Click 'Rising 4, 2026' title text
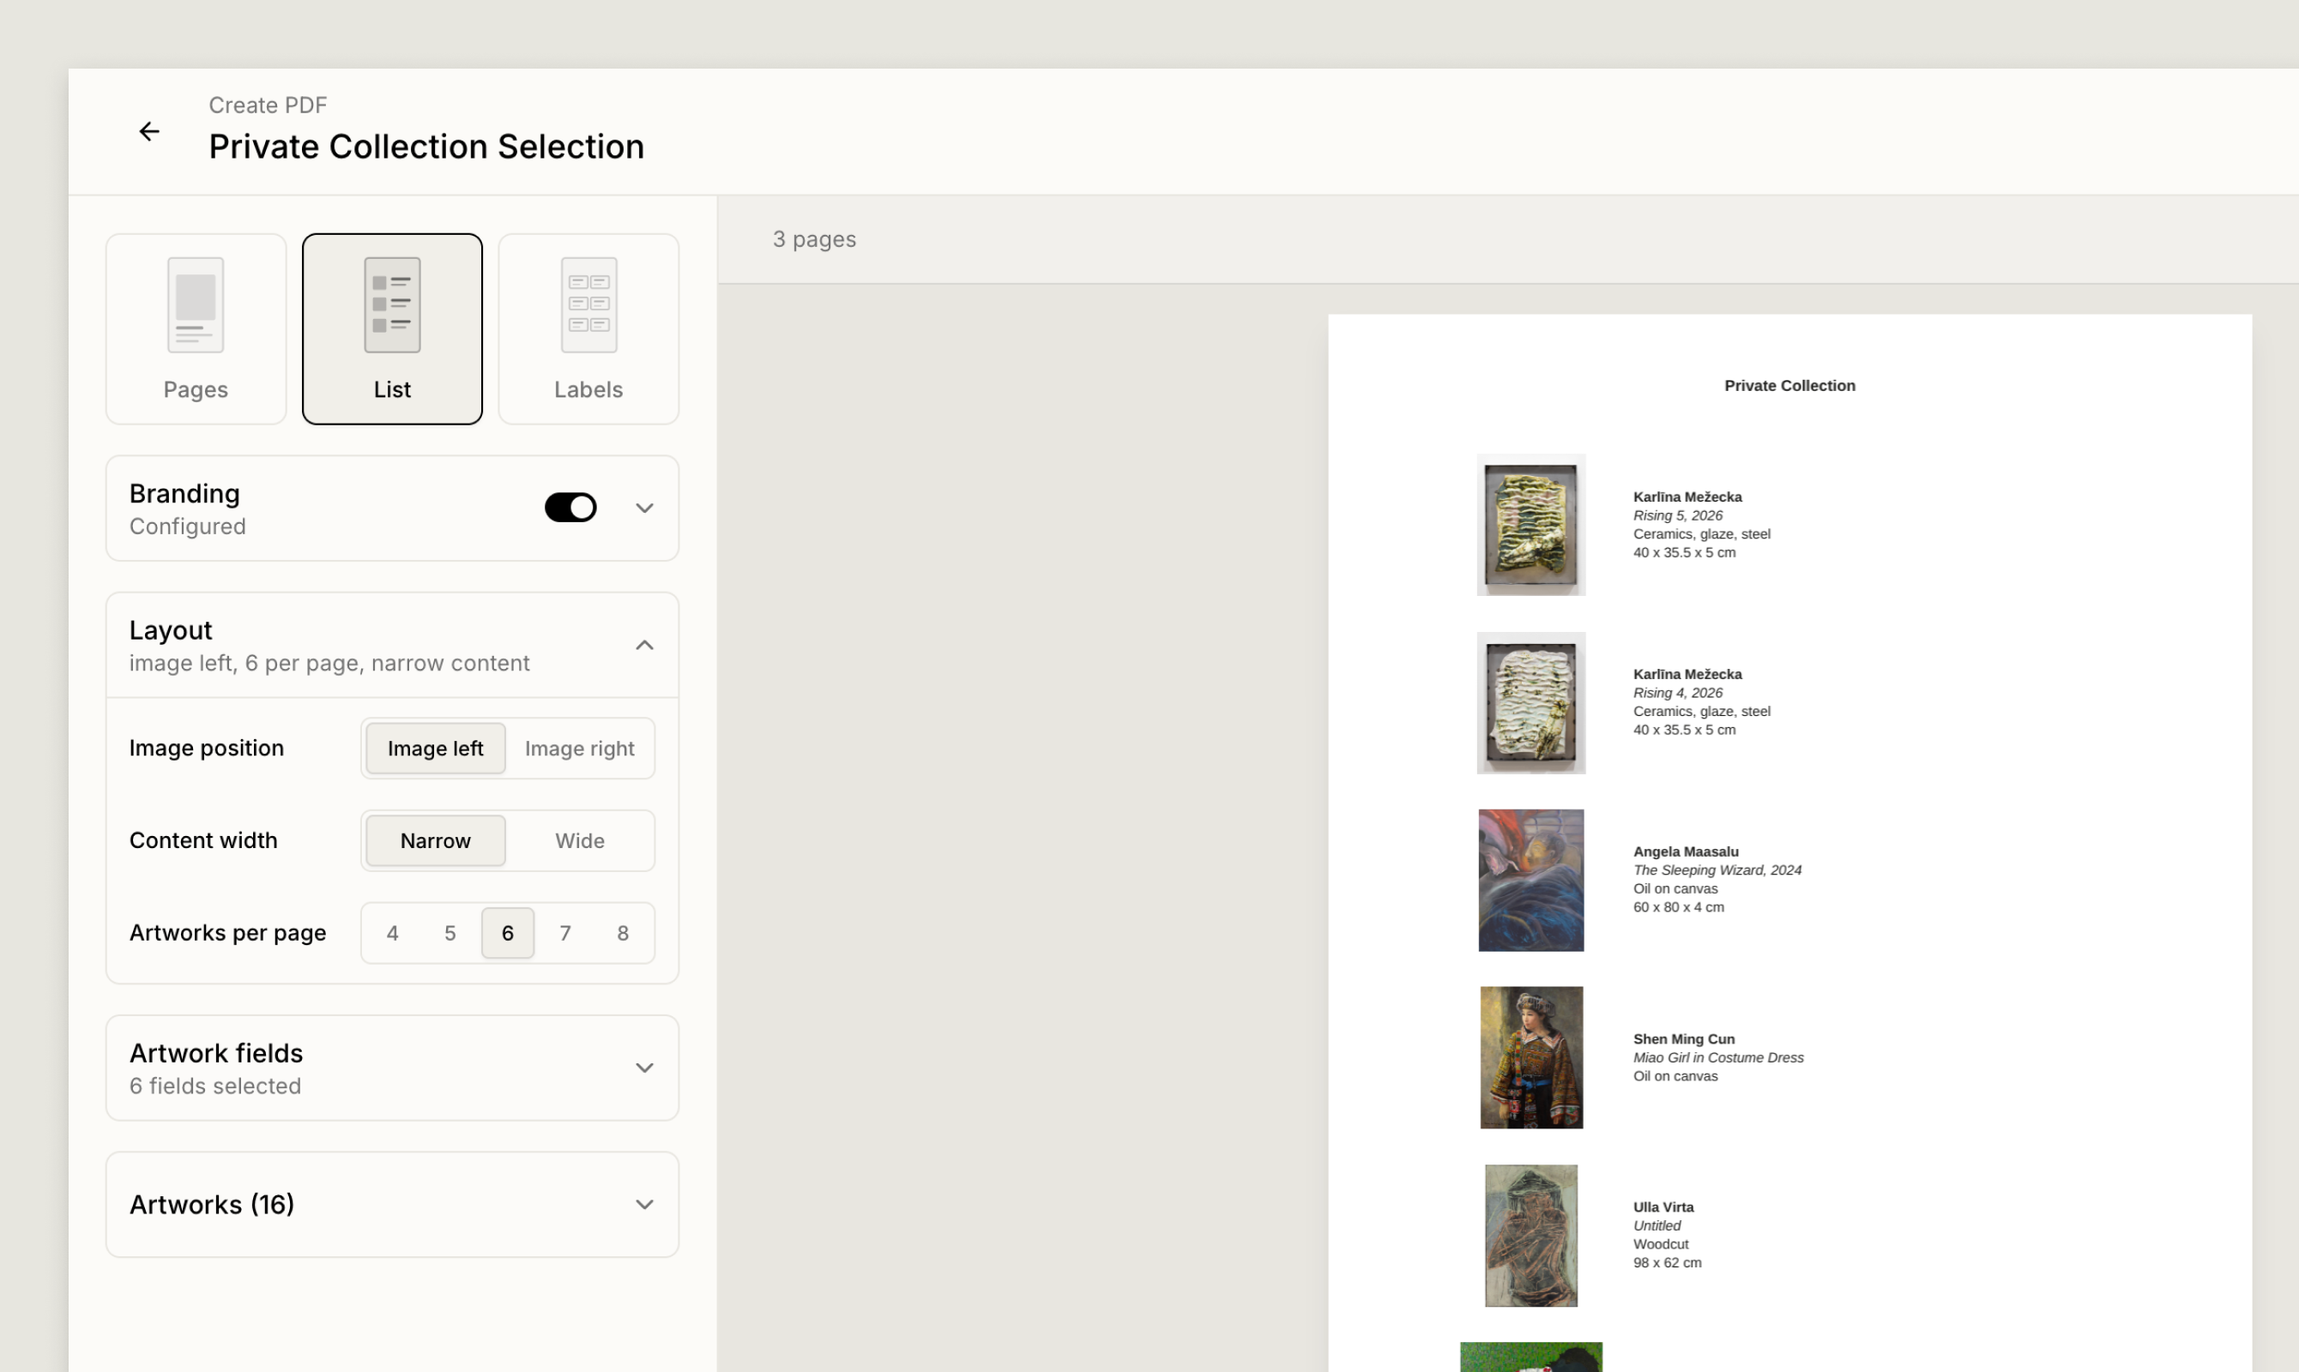The image size is (2299, 1372). tap(1678, 694)
